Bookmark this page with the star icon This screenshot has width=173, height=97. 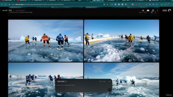pyautogui.click(x=107, y=4)
